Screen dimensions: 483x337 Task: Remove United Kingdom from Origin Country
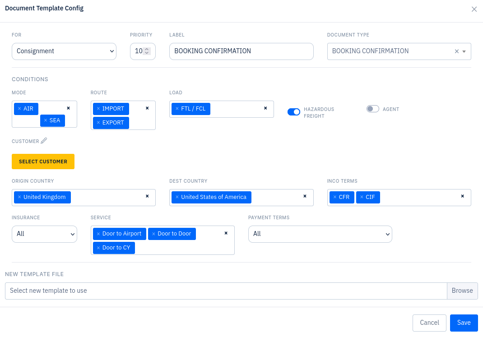click(x=19, y=197)
